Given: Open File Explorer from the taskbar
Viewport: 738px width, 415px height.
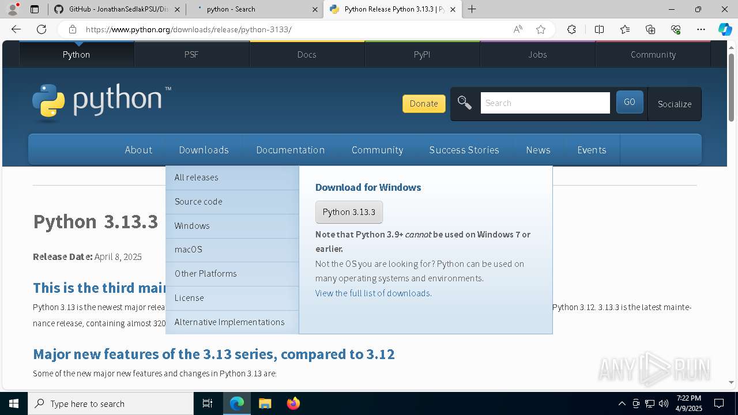Looking at the screenshot, I should [265, 403].
